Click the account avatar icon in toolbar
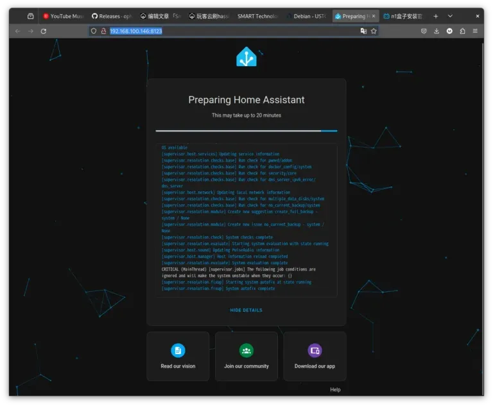Viewport: 493px width, 406px height. tap(449, 31)
